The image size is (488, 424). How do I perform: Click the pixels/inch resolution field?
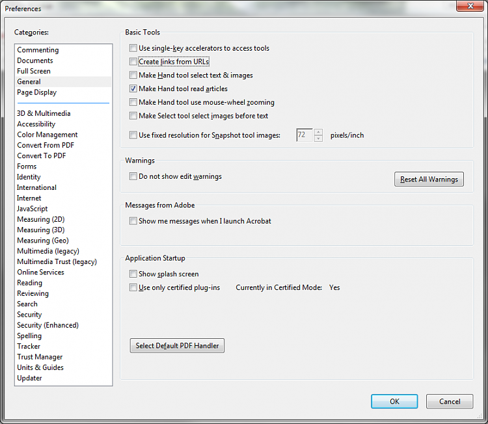point(305,135)
